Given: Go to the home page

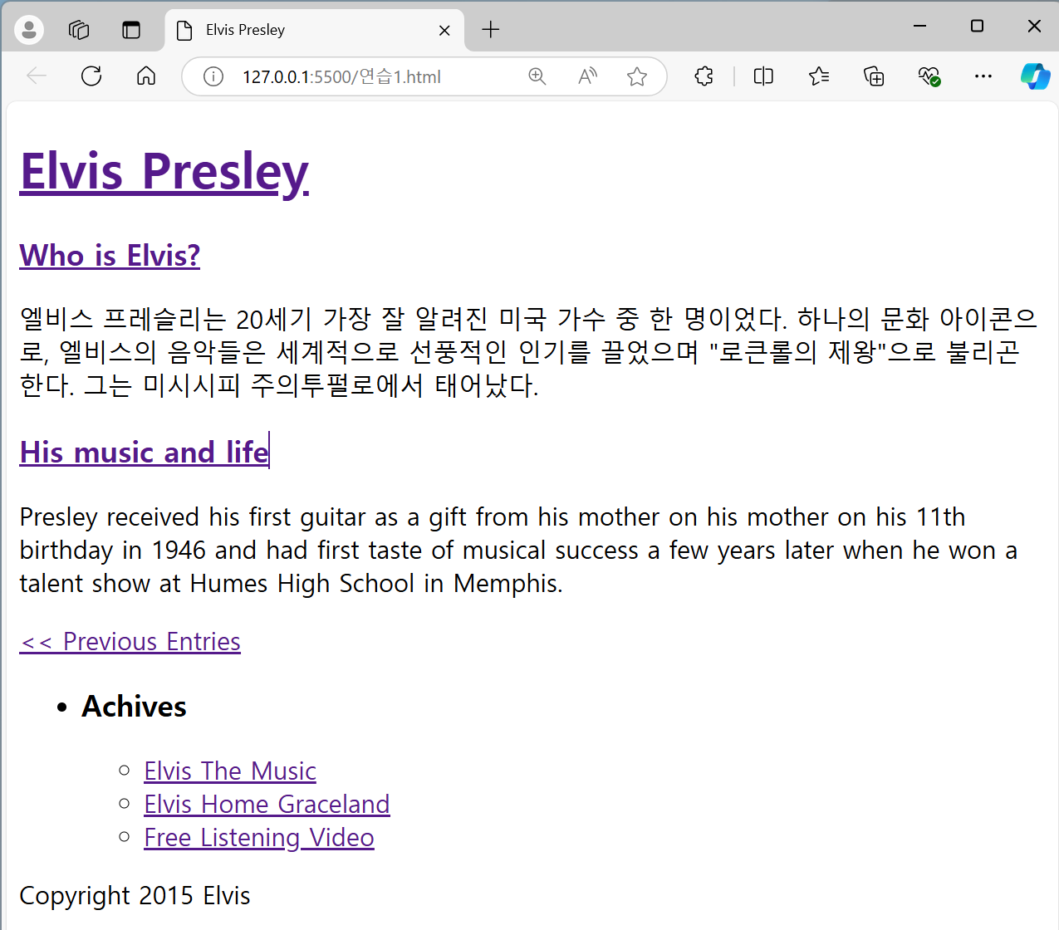Looking at the screenshot, I should [146, 76].
